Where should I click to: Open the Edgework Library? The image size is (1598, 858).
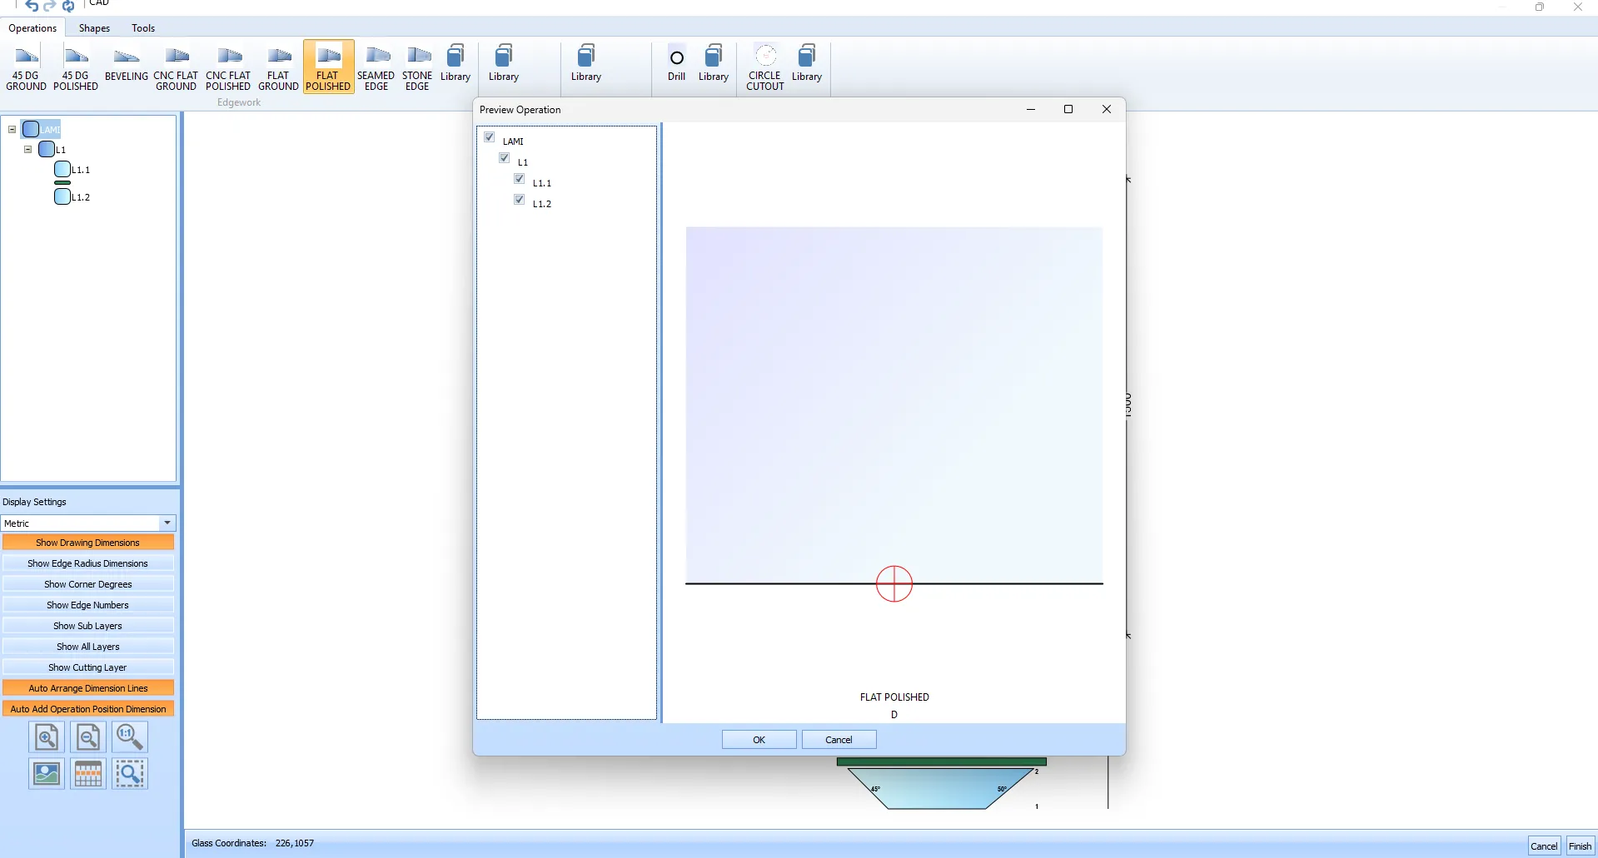pyautogui.click(x=456, y=63)
